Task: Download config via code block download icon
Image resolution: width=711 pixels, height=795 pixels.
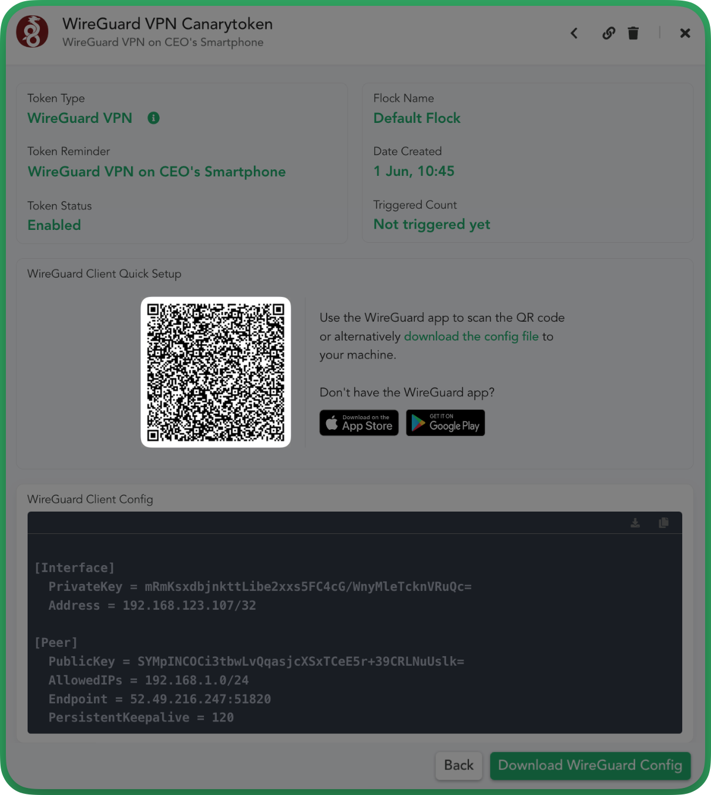Action: click(635, 523)
